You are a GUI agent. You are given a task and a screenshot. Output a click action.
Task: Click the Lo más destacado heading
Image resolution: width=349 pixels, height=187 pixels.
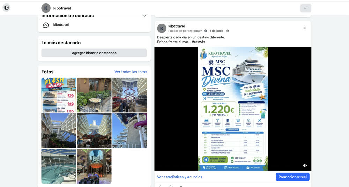(x=61, y=43)
